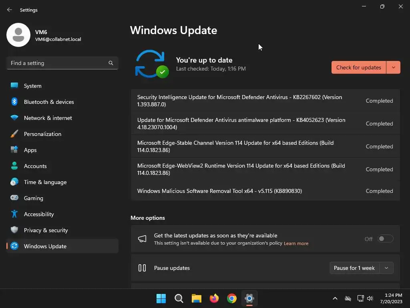Select the Edge-WebView2 Runtime Version 114 row
Screen dimensions: 410x308
point(265,169)
